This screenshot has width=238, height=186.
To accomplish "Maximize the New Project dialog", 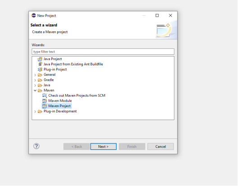I will 157,15.
